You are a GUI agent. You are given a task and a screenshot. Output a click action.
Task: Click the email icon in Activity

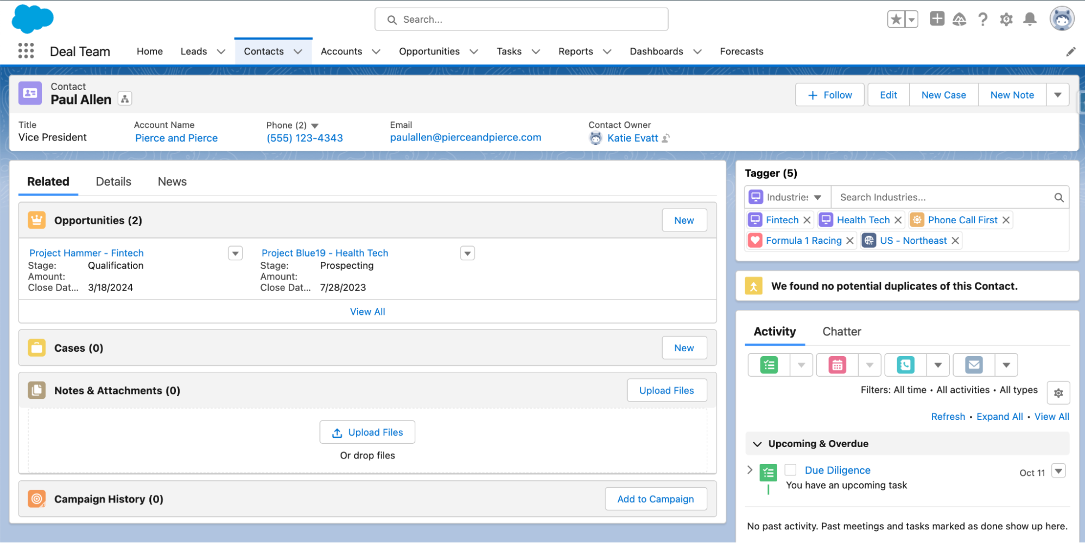pos(974,365)
